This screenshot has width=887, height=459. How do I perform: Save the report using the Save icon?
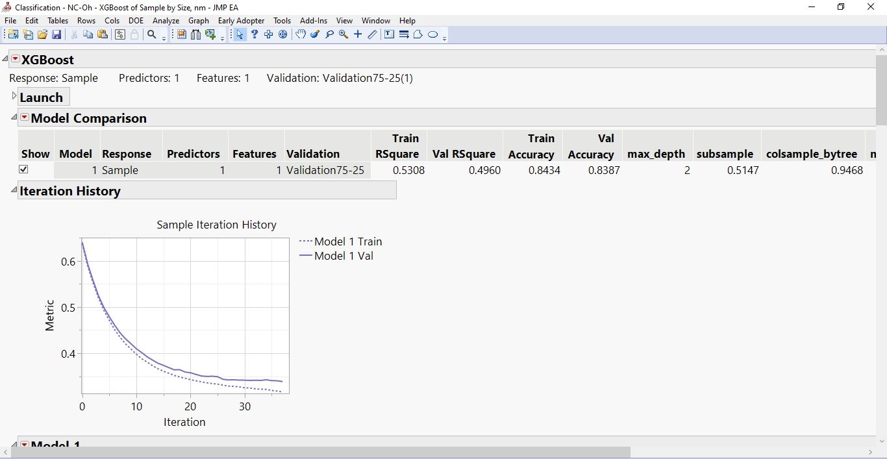point(56,34)
